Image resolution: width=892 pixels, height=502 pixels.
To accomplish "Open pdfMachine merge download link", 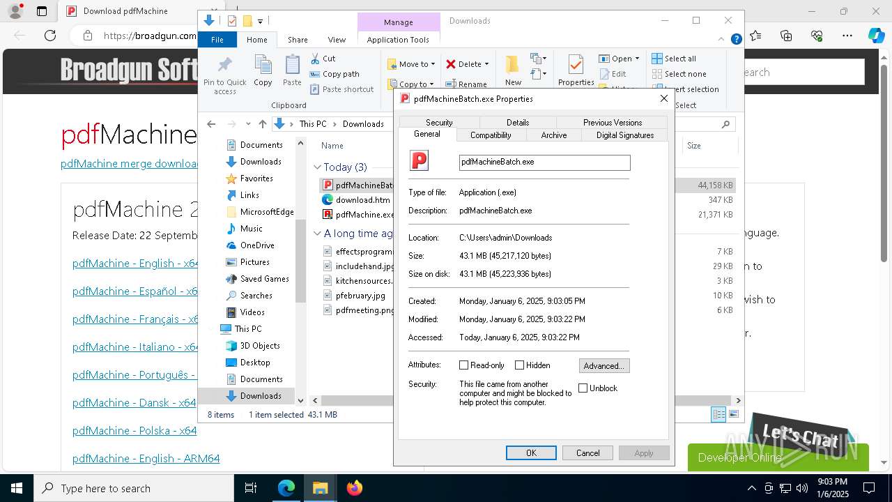I will [x=130, y=164].
